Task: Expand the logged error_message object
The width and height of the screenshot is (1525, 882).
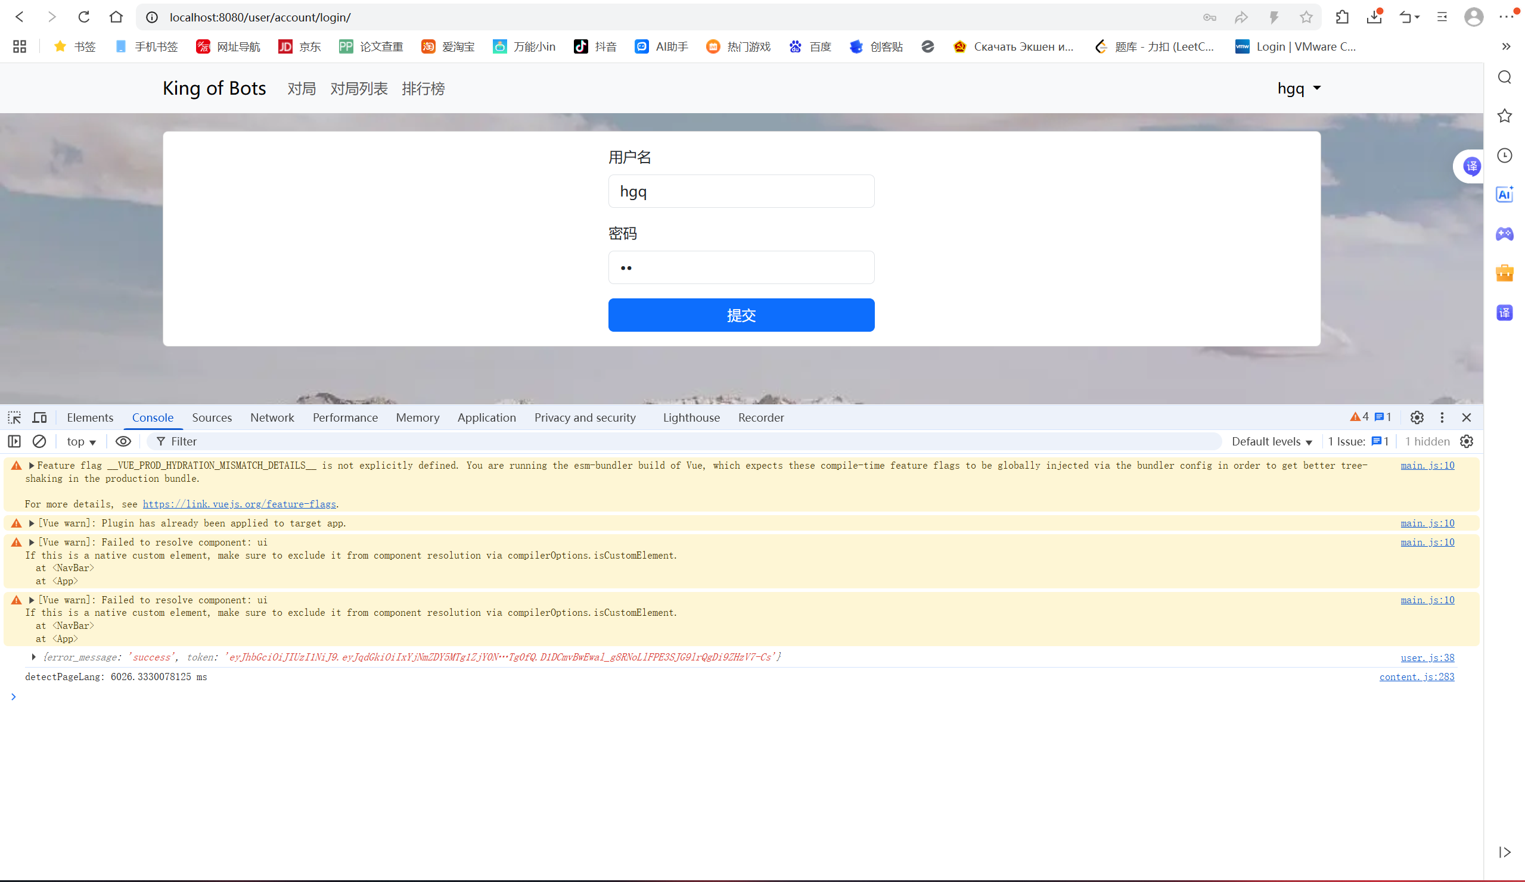Action: pos(34,657)
